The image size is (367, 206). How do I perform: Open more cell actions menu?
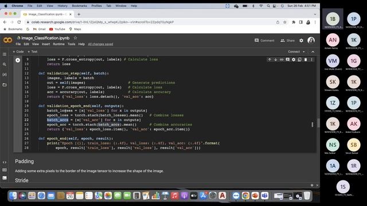pyautogui.click(x=311, y=60)
